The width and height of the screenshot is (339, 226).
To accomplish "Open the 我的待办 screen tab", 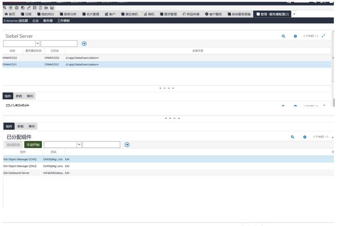I will coord(46,14).
